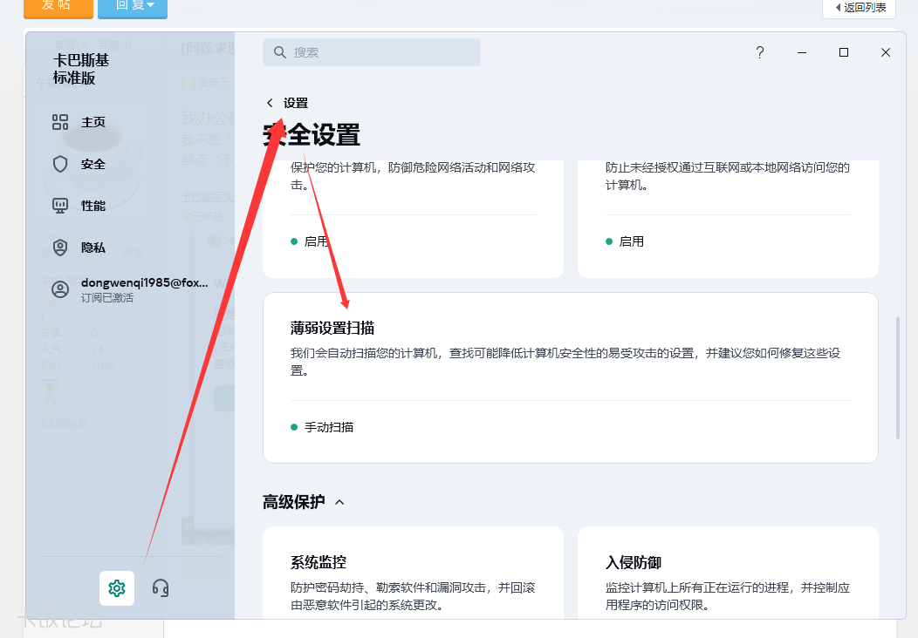Click the 搜索 search input field
The width and height of the screenshot is (918, 638).
[372, 52]
